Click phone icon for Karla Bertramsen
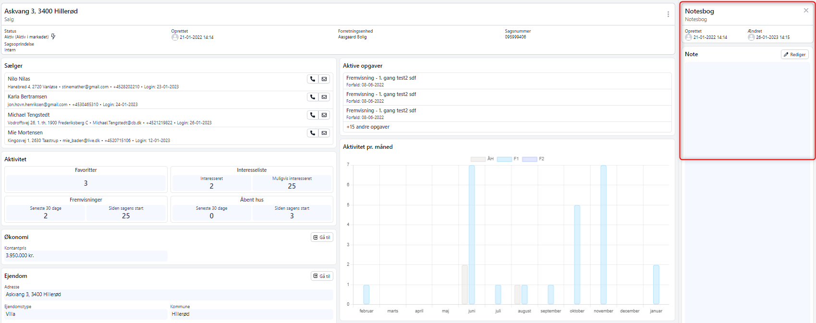816x323 pixels. click(x=313, y=97)
